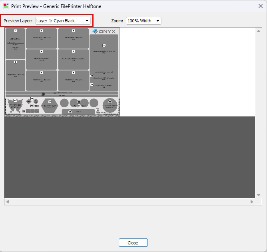Viewport: 267px width, 252px height.
Task: Click the hexagon shape labeled 17
Action: click(50, 104)
